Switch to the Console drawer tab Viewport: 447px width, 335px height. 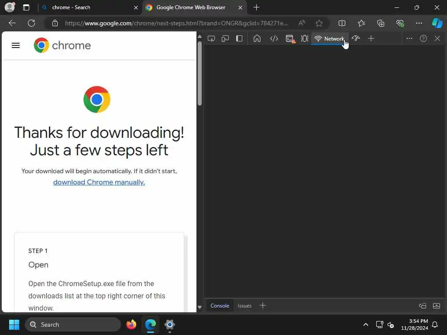point(220,306)
